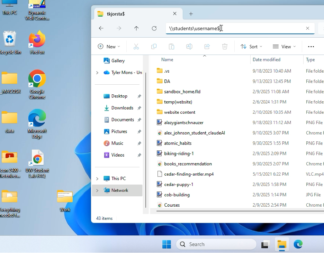Select the biking-riding-1 image file
This screenshot has width=324, height=253.
(179, 153)
